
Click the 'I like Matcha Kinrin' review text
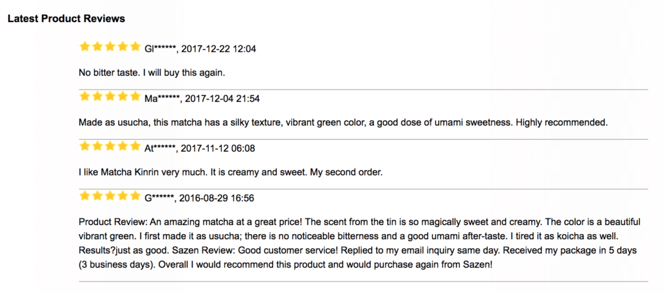pyautogui.click(x=231, y=172)
